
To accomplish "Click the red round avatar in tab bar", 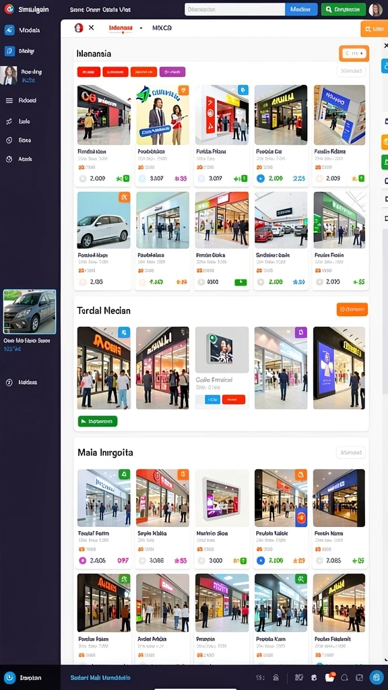I will pos(79,28).
